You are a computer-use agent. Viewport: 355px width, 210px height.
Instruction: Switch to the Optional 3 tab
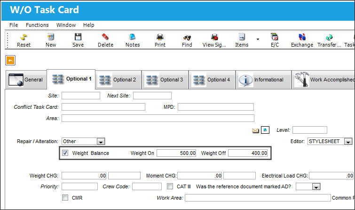(x=165, y=80)
